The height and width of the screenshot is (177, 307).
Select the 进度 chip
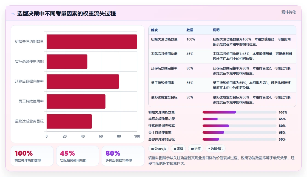coord(196,149)
